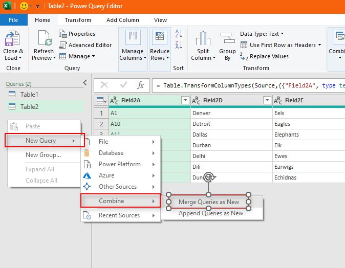This screenshot has width=345, height=268.
Task: Select the Table1 query
Action: click(45, 95)
